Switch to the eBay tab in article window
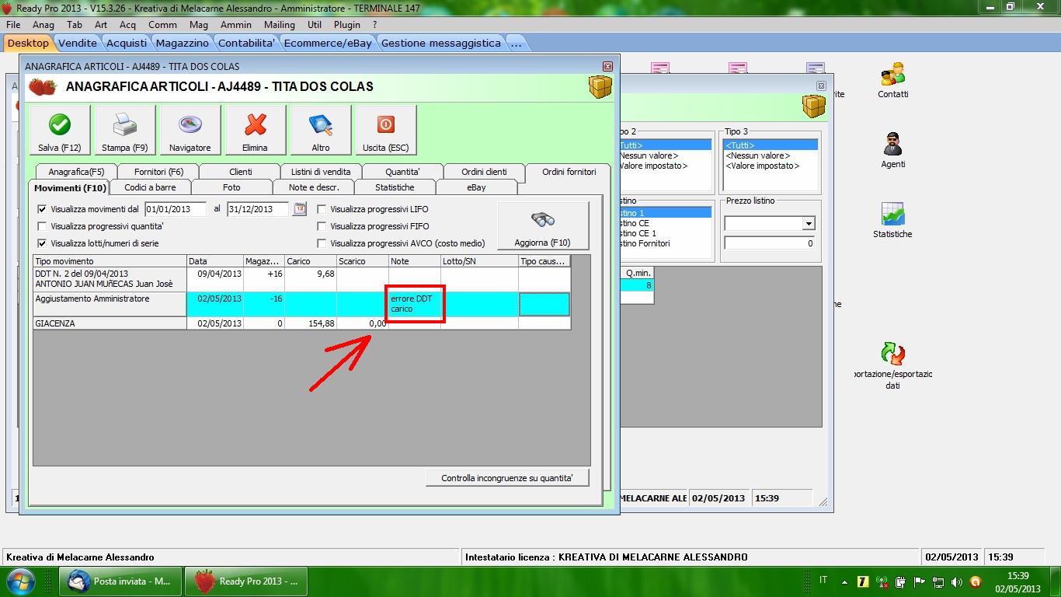 (476, 187)
